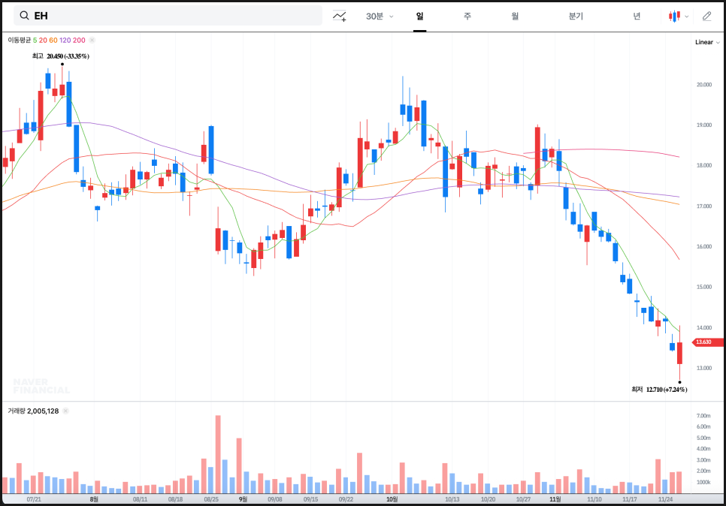
Task: Remove the 거래량 volume indicator
Action: tap(65, 411)
